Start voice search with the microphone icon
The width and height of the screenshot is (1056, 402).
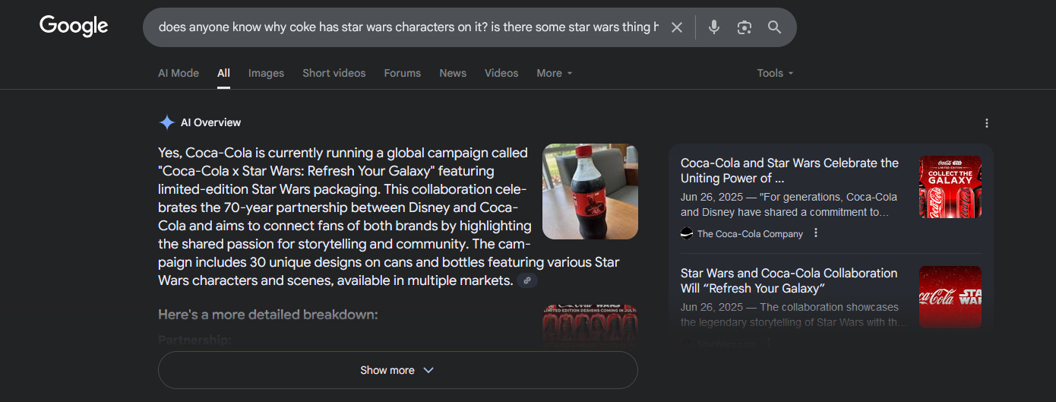pos(714,27)
